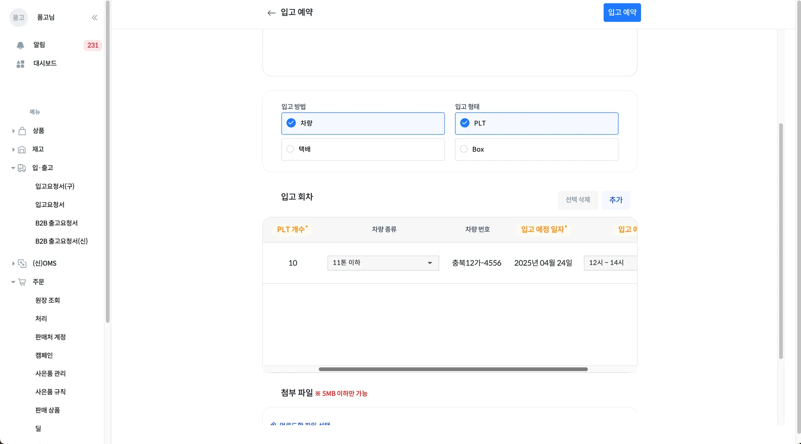Click the 상품 shopping bag icon
Screen dimensions: 801x444
coord(22,131)
